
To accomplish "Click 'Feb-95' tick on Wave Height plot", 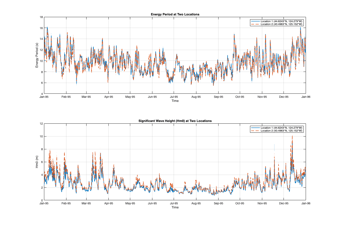I will coord(66,203).
